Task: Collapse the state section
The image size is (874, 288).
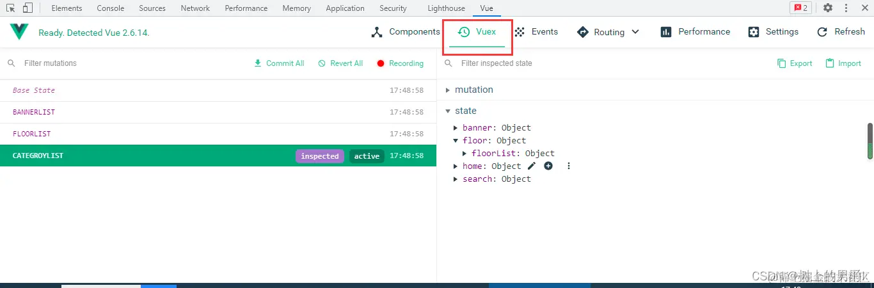Action: (x=448, y=111)
